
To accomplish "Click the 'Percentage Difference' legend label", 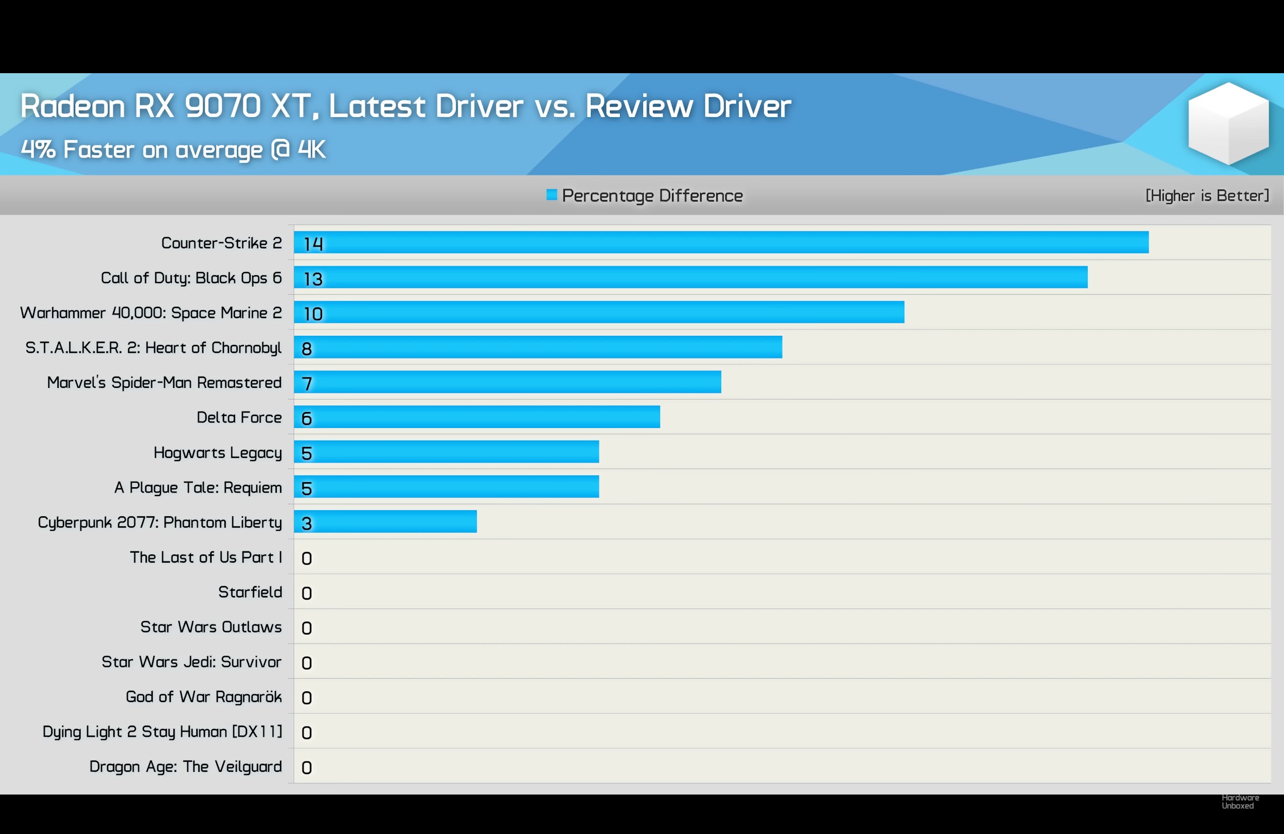I will point(652,195).
